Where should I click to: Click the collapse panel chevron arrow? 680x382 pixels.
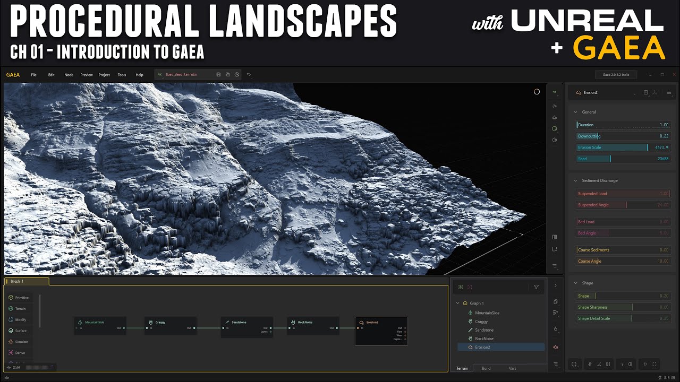556,285
